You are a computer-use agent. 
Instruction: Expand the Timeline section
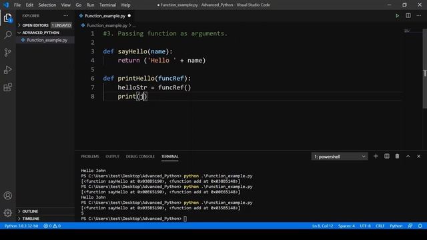tap(45, 219)
